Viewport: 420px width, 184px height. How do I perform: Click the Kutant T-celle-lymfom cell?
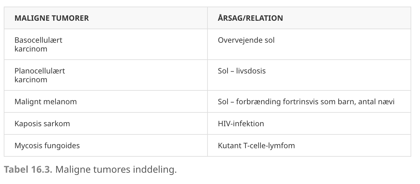[x=309, y=145]
